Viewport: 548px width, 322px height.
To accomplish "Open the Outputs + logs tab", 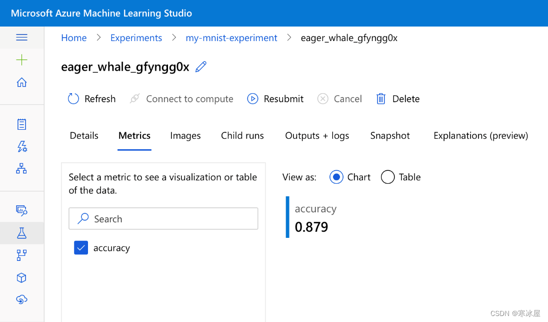I will (317, 135).
